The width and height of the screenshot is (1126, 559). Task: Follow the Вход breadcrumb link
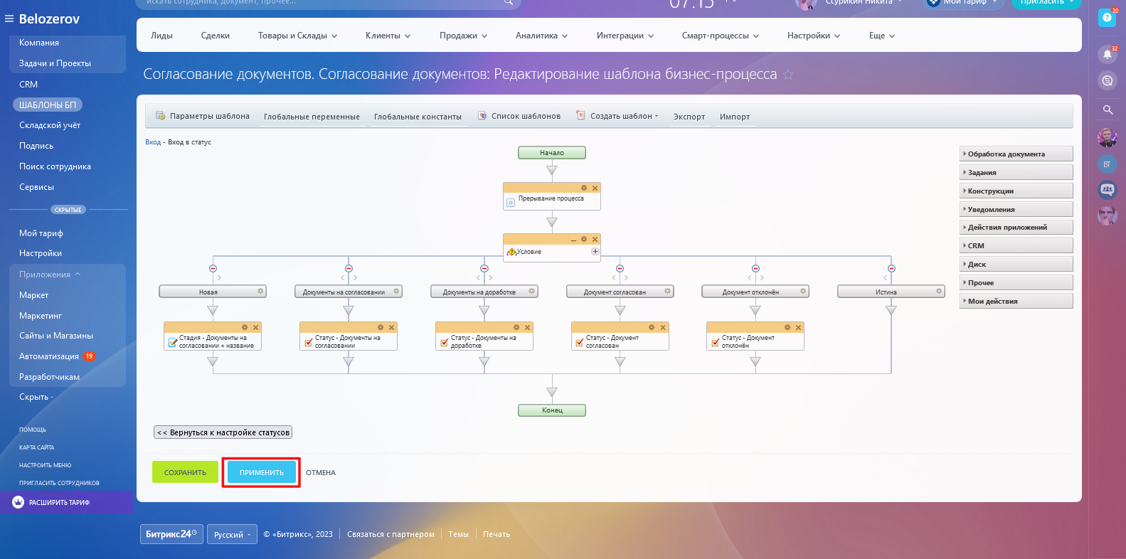[x=153, y=142]
